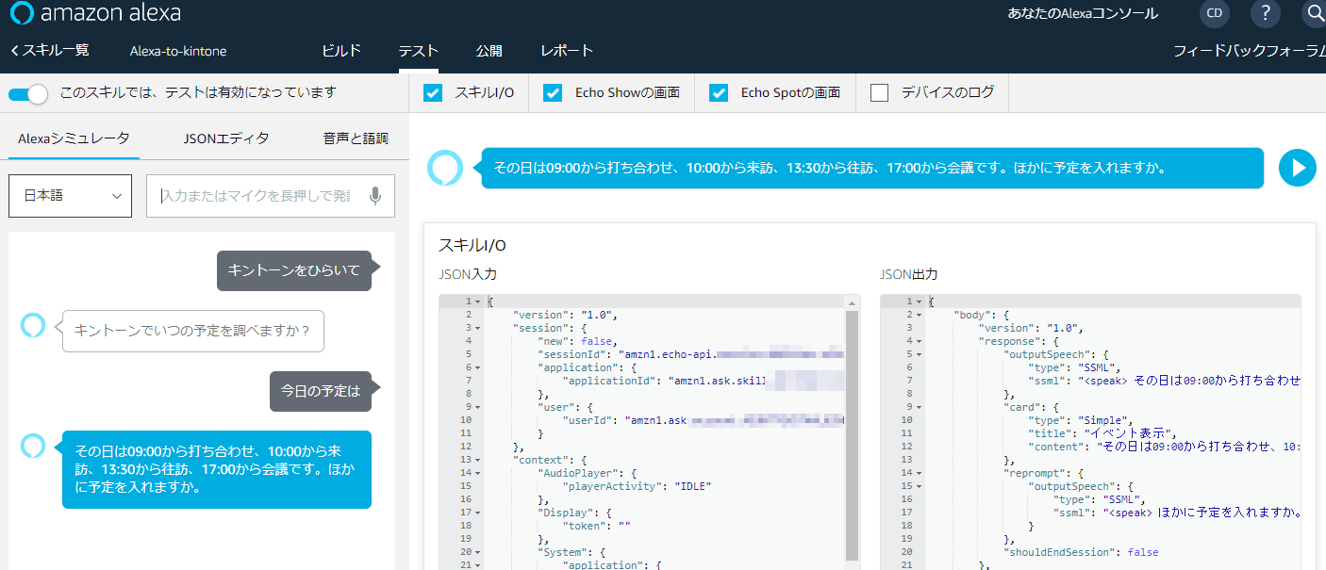Open the help question mark icon
This screenshot has height=570, width=1326.
1266,13
